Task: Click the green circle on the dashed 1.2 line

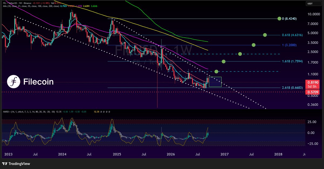Action: coord(216,71)
